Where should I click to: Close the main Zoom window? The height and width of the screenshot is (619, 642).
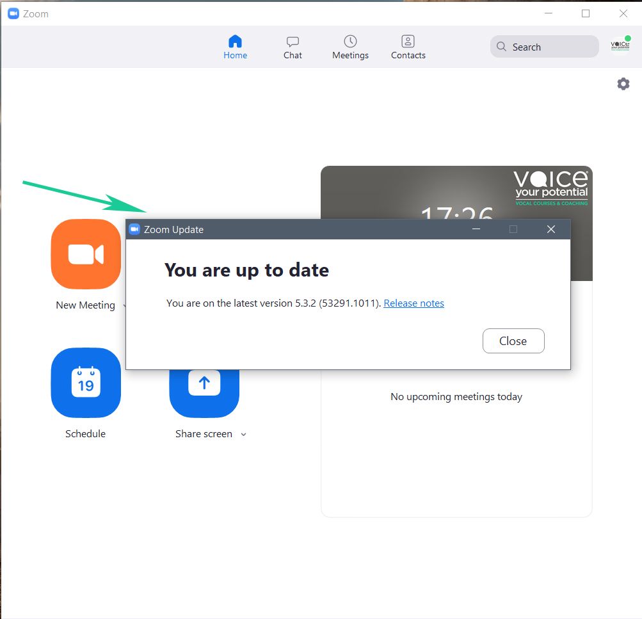[623, 13]
